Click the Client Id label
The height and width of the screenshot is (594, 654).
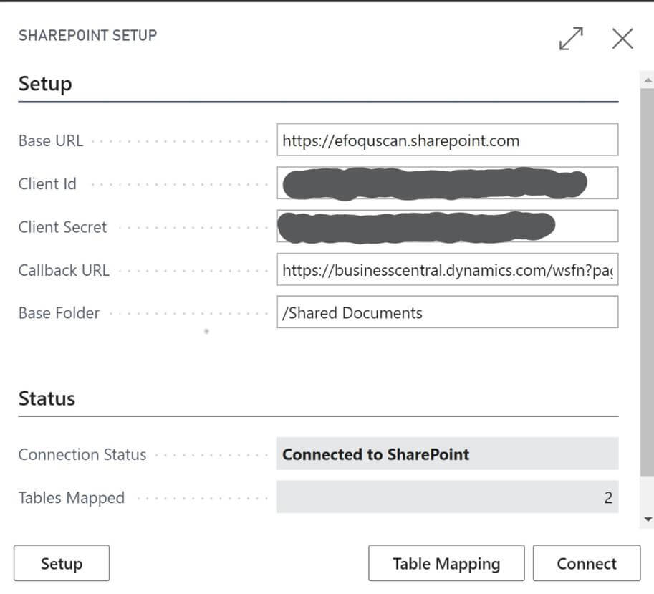click(x=47, y=184)
